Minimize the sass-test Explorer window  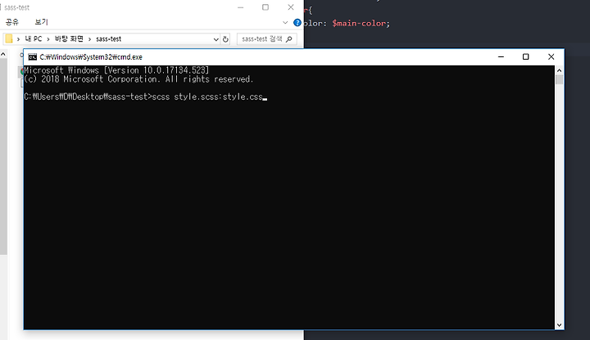(x=240, y=7)
